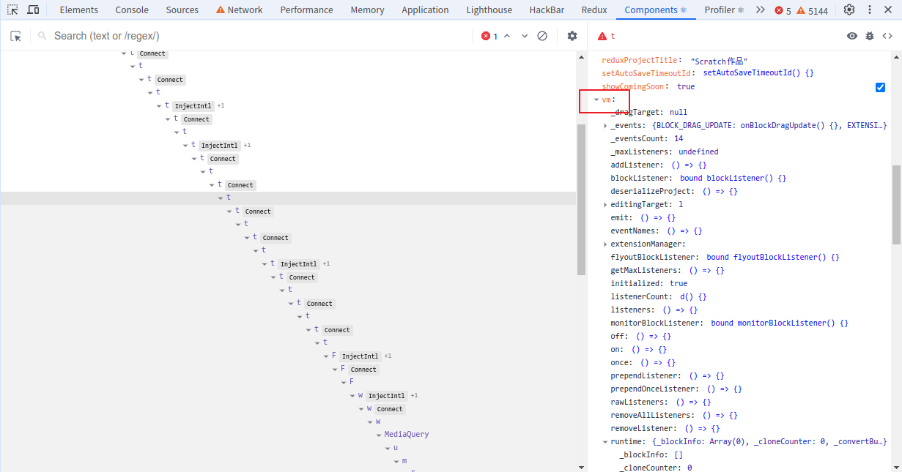Go to previous search result with up chevron

507,35
